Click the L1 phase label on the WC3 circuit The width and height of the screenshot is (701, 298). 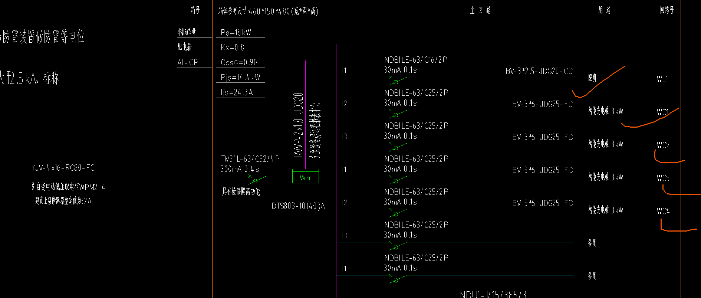pos(344,170)
